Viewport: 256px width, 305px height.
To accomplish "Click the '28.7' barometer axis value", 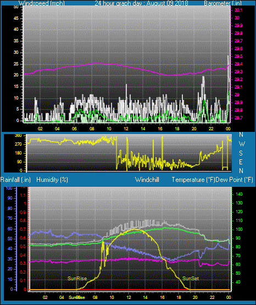I will click(x=238, y=118).
